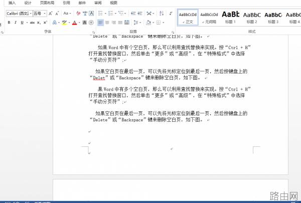Open the underline style dropdown arrow
The image size is (301, 203).
pyautogui.click(x=27, y=23)
